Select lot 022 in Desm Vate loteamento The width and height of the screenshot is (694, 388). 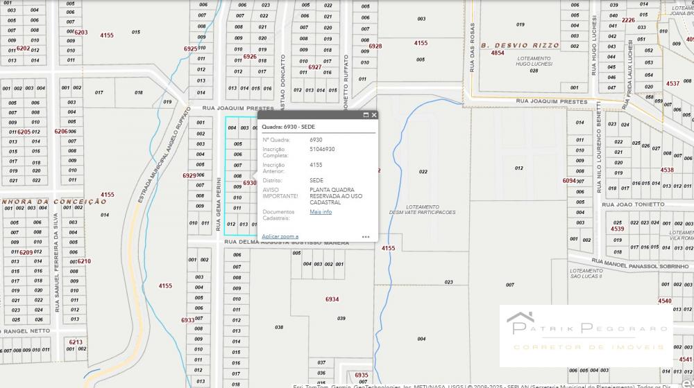coord(423,171)
